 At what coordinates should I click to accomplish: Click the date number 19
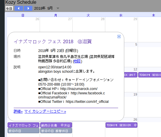click(135, 94)
